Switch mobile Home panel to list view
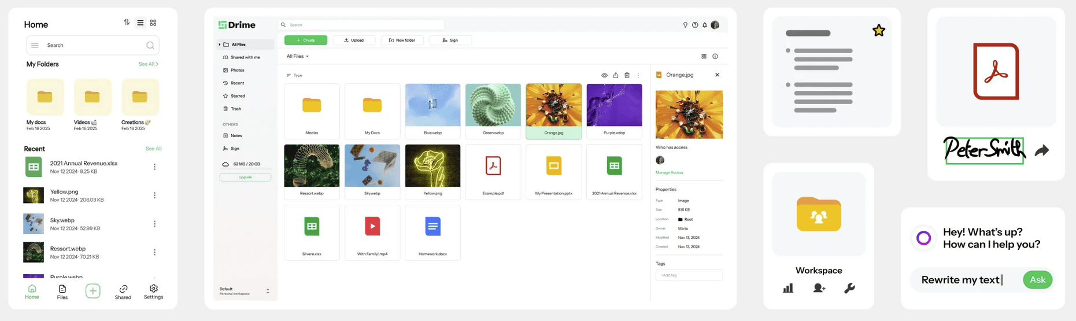This screenshot has height=321, width=1076. click(x=140, y=23)
